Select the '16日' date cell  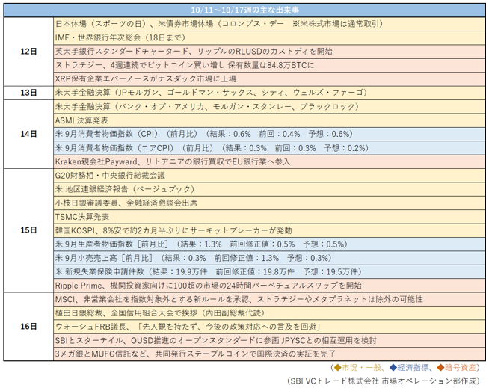point(28,327)
